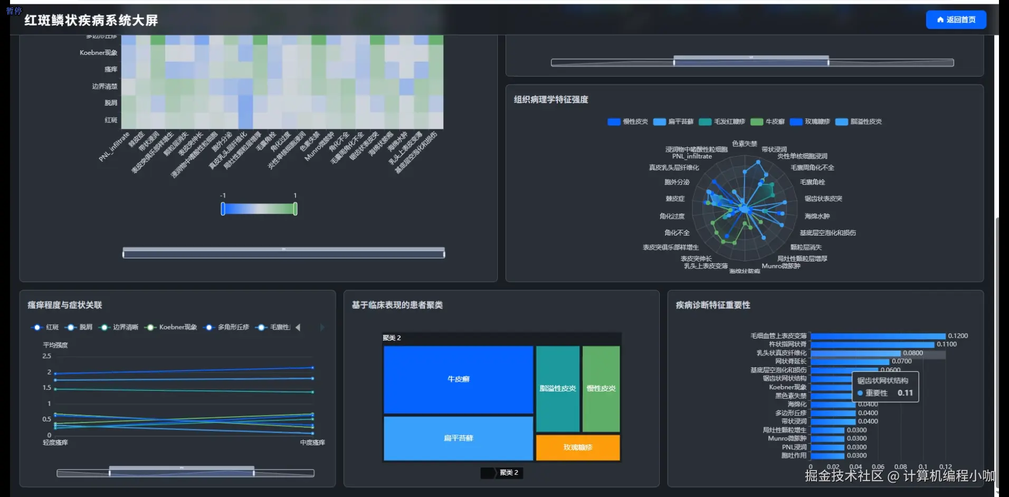Click the PNL_infiltrate heatmap column label

115,146
